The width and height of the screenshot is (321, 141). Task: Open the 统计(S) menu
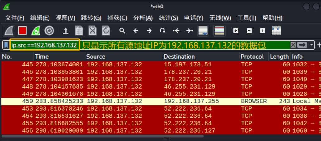pos(169,18)
